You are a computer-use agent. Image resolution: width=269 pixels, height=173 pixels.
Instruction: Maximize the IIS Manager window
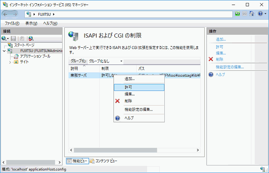click(x=247, y=5)
